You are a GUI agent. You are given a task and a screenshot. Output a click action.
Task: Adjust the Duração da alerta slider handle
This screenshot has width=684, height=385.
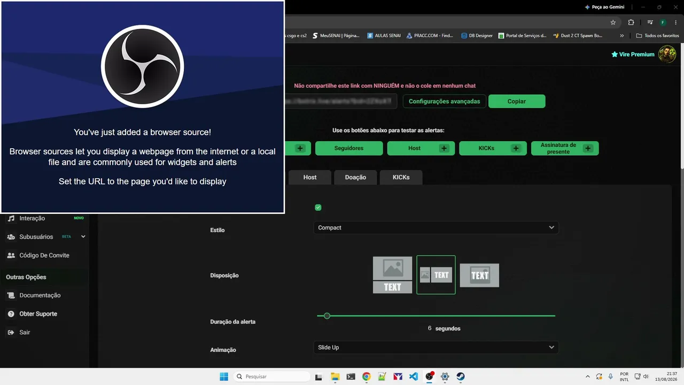pos(327,316)
